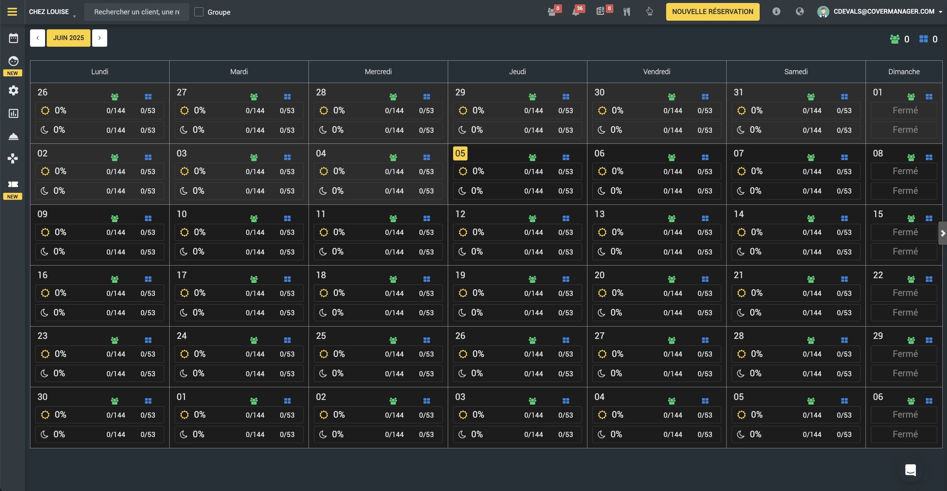Select the highlighted day 05 cell
The height and width of the screenshot is (491, 947).
[460, 153]
